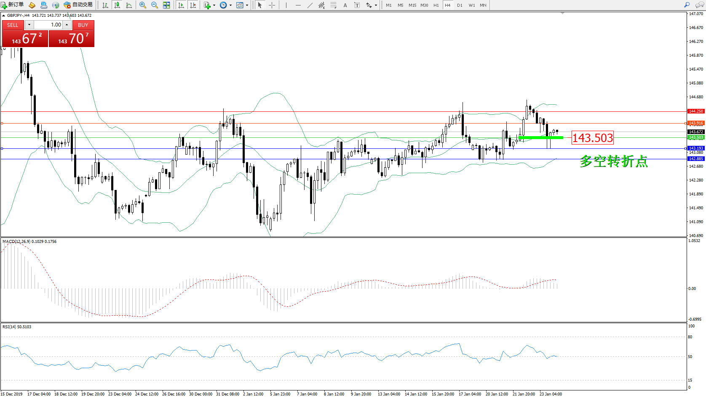Increase lot volume with up arrow

coord(67,25)
